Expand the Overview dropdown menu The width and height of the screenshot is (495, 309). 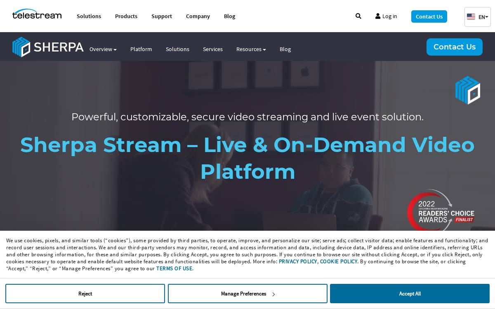tap(103, 49)
